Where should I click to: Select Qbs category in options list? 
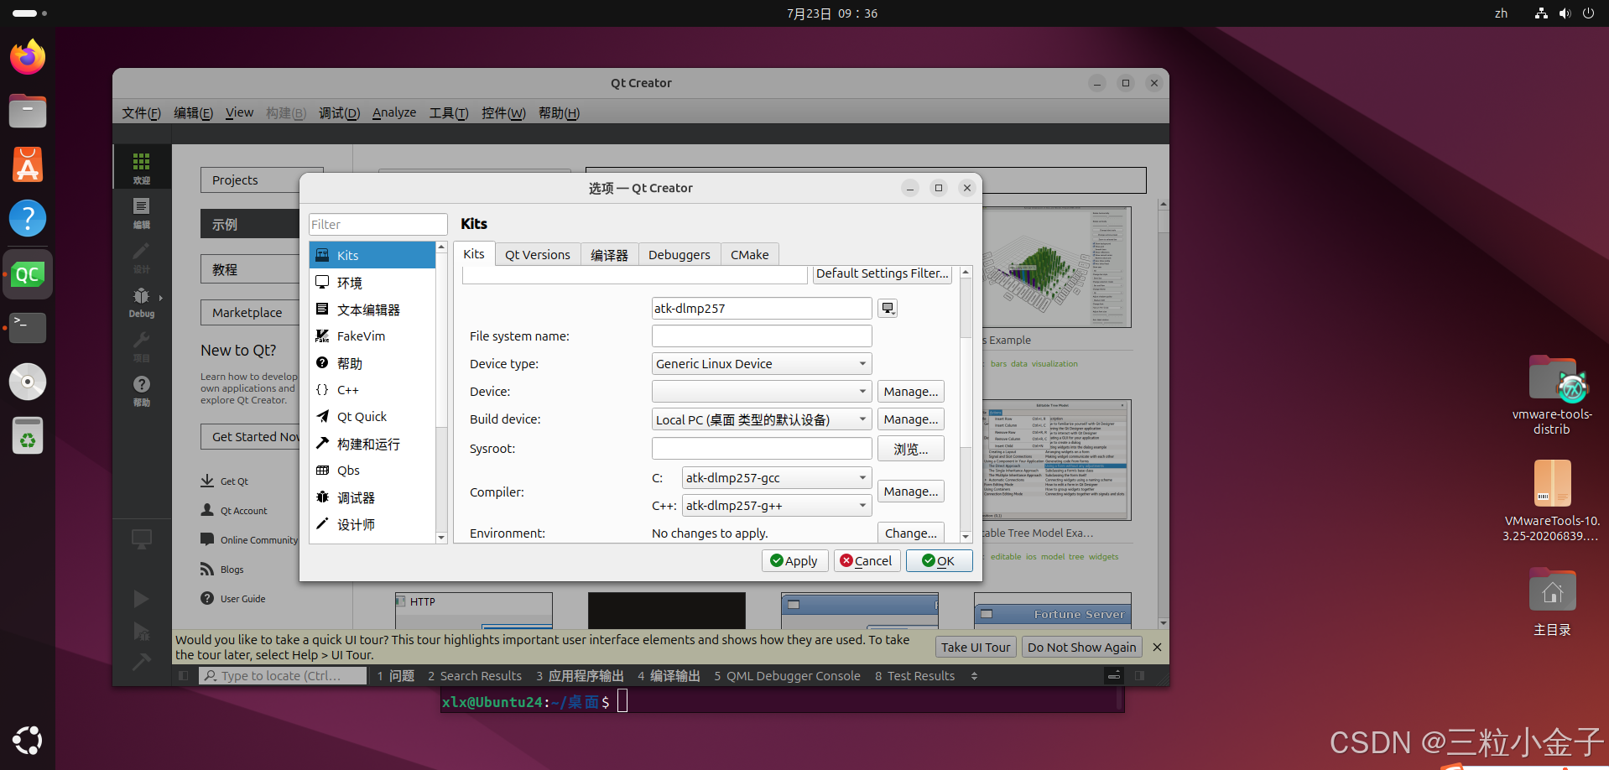coord(372,471)
